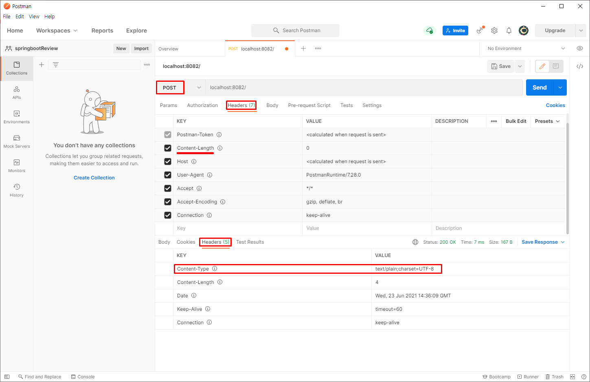Open the user avatar menu
Screen dimensions: 590x382
click(524, 31)
